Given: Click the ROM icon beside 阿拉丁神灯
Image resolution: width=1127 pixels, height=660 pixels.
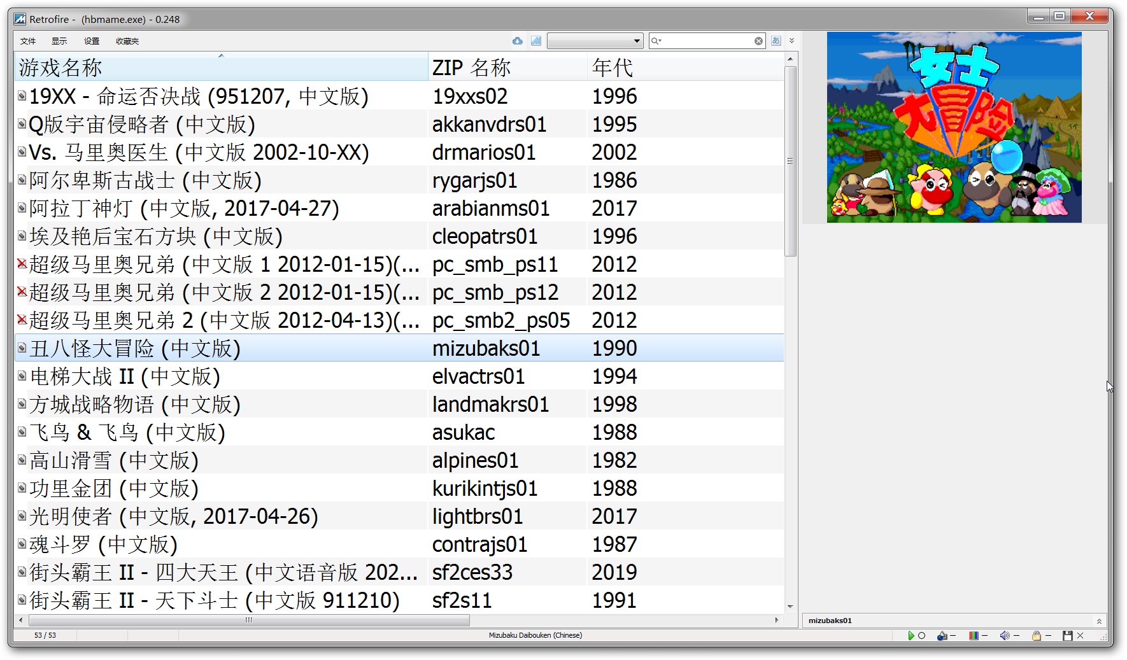Looking at the screenshot, I should (x=22, y=207).
